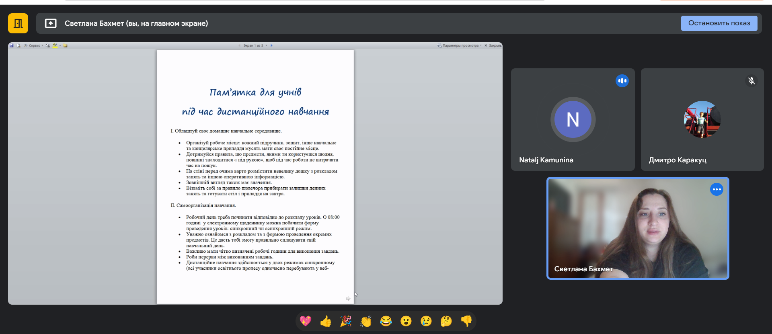This screenshot has height=334, width=772.
Task: Click the muted microphone icon on Дмитро Каракуц
Action: 751,81
